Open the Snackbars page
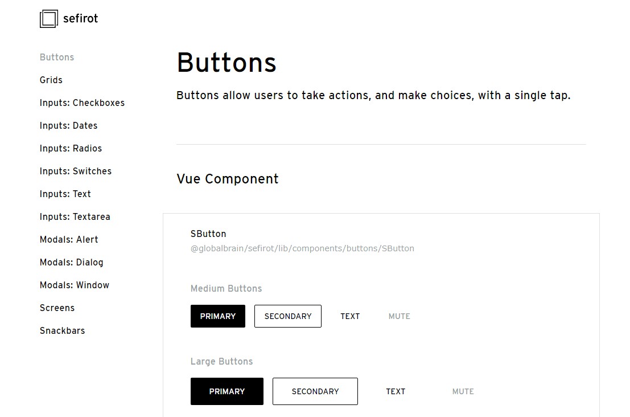Viewport: 630px width, 417px height. pos(62,331)
